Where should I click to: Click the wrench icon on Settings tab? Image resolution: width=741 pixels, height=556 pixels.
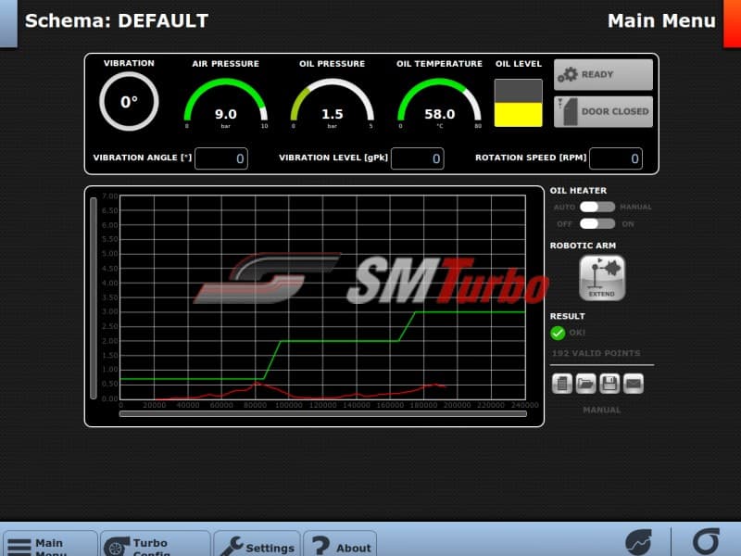231,546
